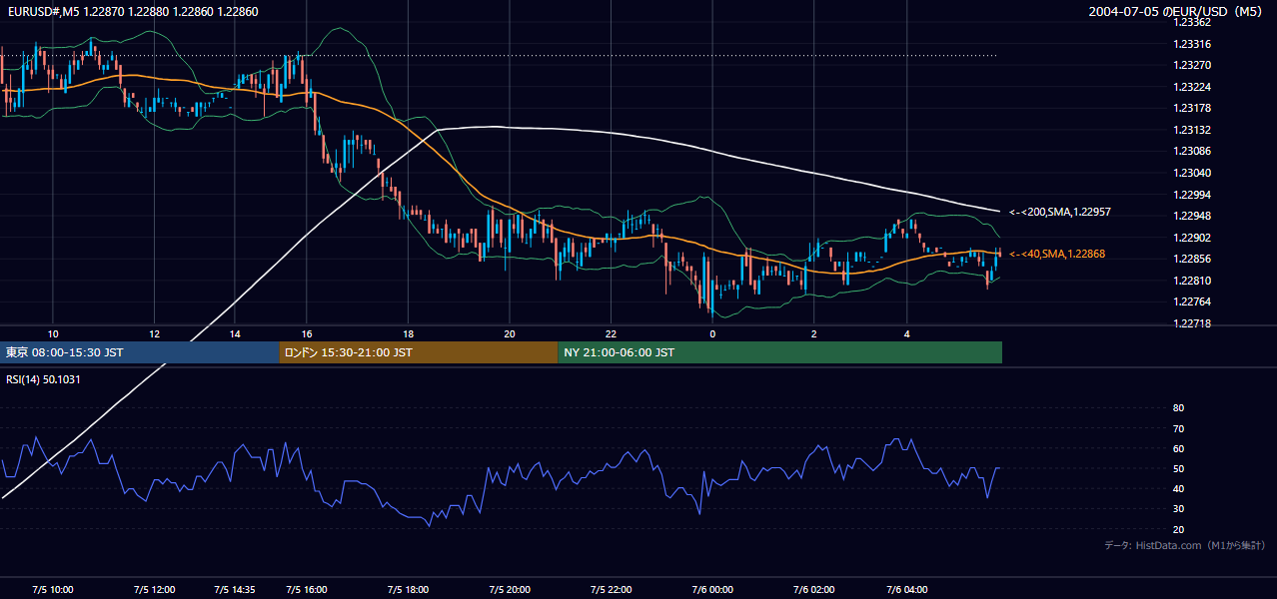Click the 7/5 12:00 time label
1277x599 pixels.
[x=154, y=589]
